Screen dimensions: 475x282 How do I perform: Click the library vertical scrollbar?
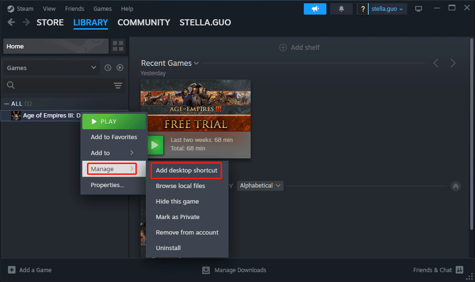[471, 134]
